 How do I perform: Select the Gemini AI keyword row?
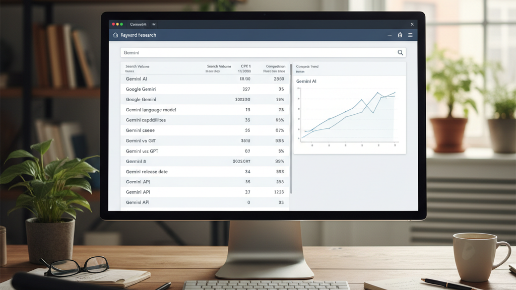(205, 79)
